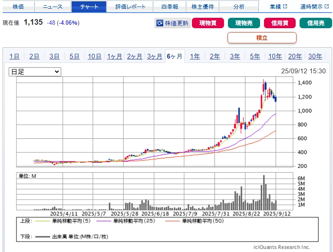Show the 3ヶ月 chart period
Viewport: 333px width, 252px height.
click(x=155, y=56)
